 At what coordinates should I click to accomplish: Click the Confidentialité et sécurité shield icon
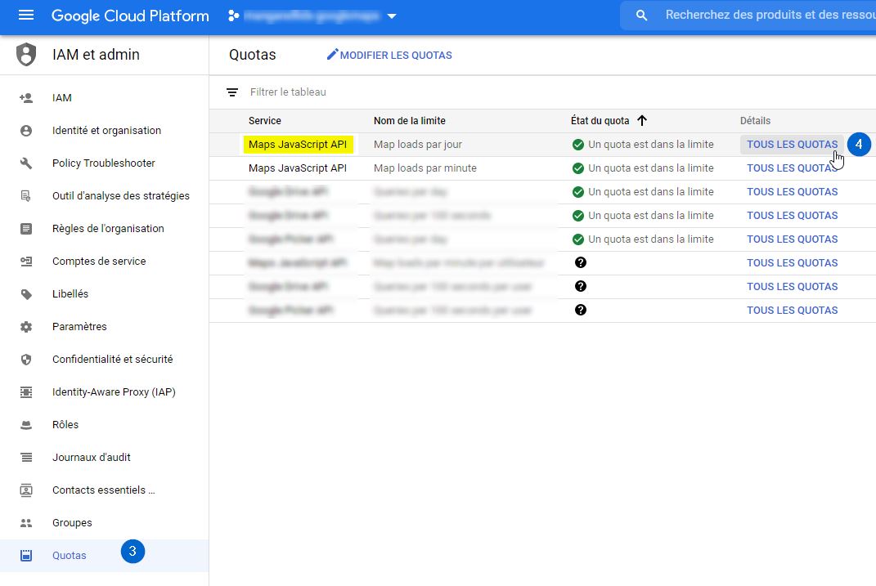pyautogui.click(x=26, y=360)
